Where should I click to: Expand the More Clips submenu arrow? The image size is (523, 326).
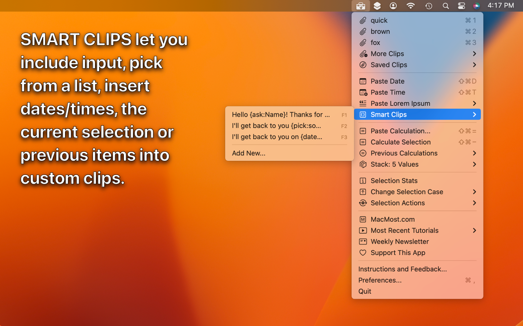pos(474,54)
